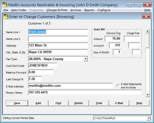Click the Name Line 1 field
Viewport: 154px width, 123px height.
[x=58, y=32]
